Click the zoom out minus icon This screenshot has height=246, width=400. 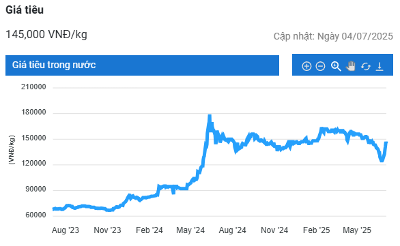(x=320, y=66)
